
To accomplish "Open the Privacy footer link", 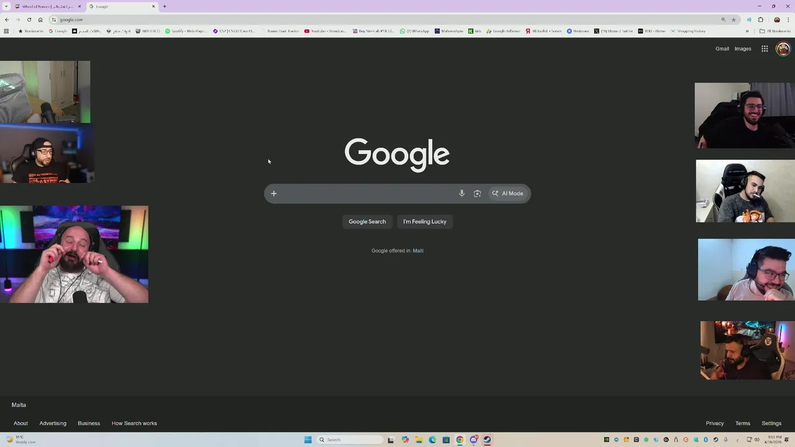I will coord(715,423).
